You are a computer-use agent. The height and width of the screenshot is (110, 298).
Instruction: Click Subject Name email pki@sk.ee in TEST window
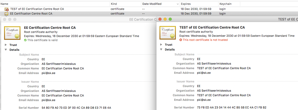point(204,73)
